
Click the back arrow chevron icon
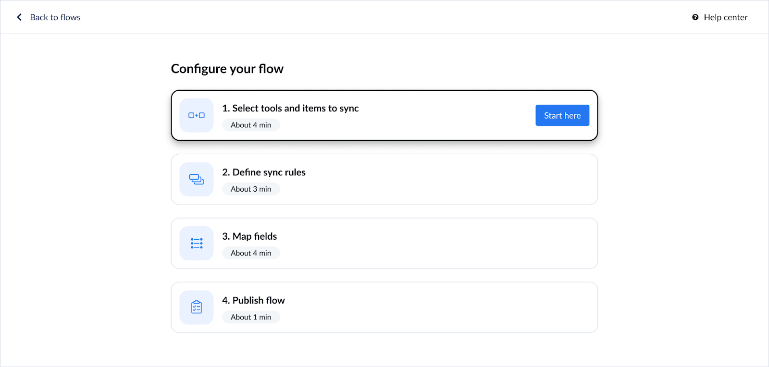(19, 17)
